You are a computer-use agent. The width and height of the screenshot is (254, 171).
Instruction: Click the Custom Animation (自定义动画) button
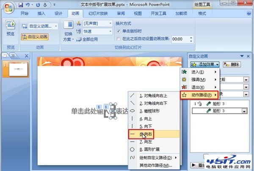[x=35, y=37]
